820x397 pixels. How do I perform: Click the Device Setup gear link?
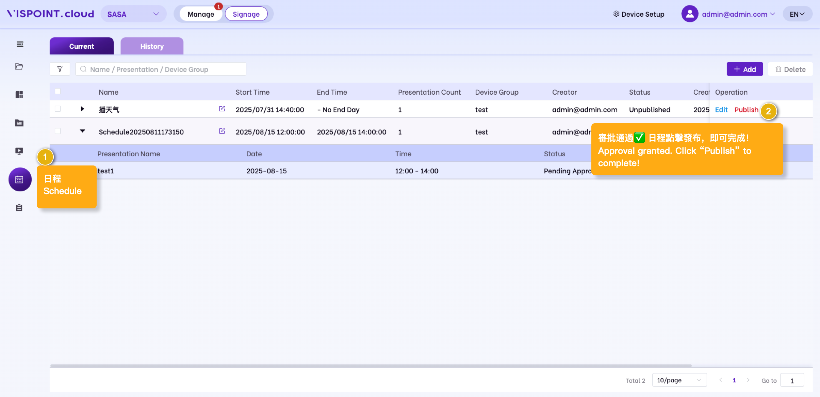tap(639, 14)
